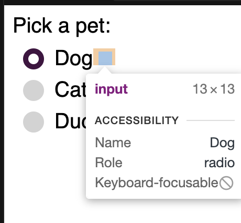This screenshot has width=241, height=223.
Task: Click the blue highlighted input box beside Dog
Action: click(105, 58)
